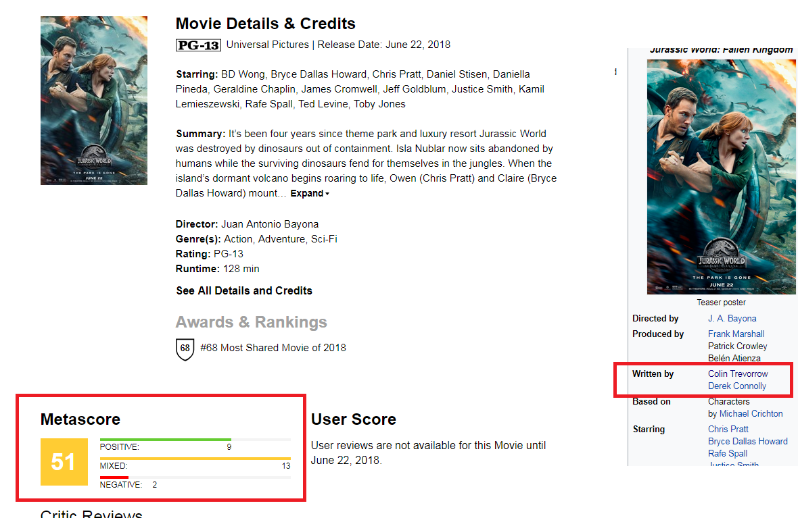The height and width of the screenshot is (518, 798).
Task: Click the #68 Most Shared Movie of 2018 text
Action: [x=273, y=348]
